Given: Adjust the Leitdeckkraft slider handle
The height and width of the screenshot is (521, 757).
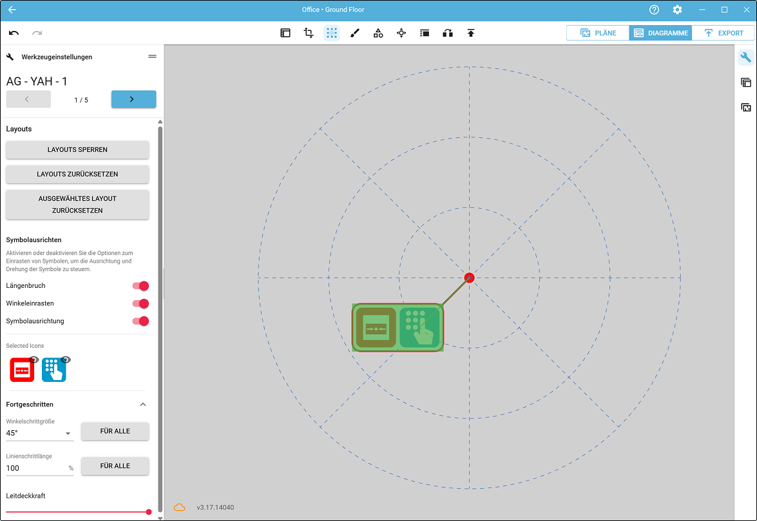Looking at the screenshot, I should 149,512.
